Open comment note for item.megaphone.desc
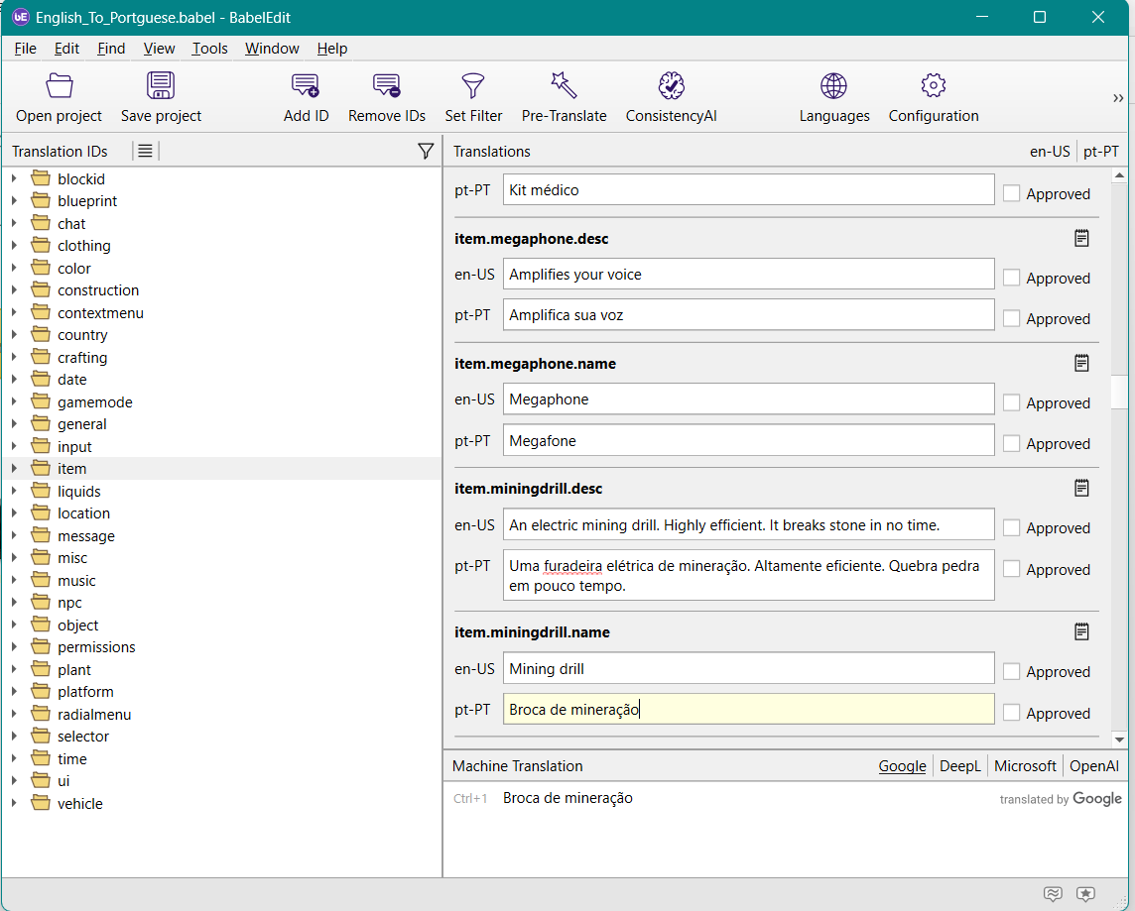 point(1081,238)
